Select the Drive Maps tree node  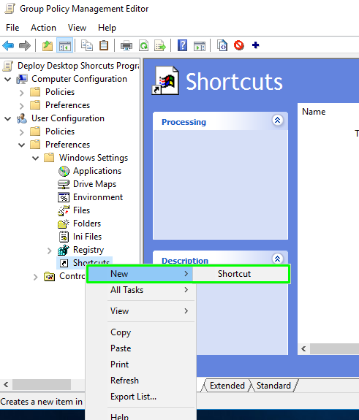[94, 184]
